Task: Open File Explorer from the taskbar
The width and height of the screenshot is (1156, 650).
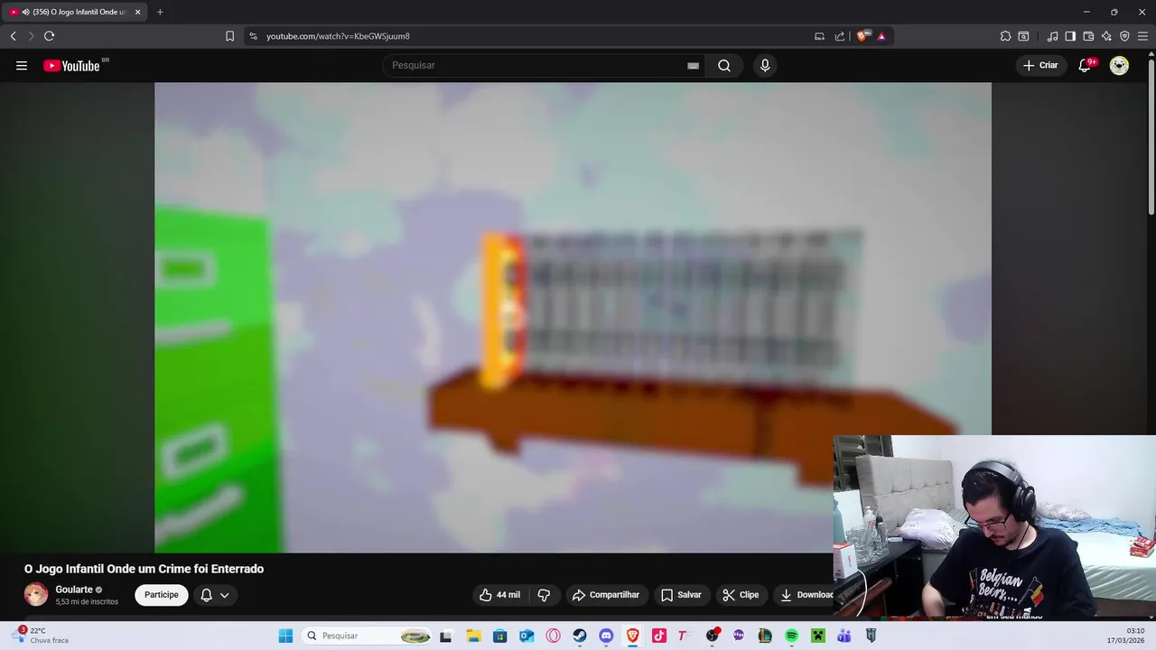Action: pyautogui.click(x=473, y=636)
